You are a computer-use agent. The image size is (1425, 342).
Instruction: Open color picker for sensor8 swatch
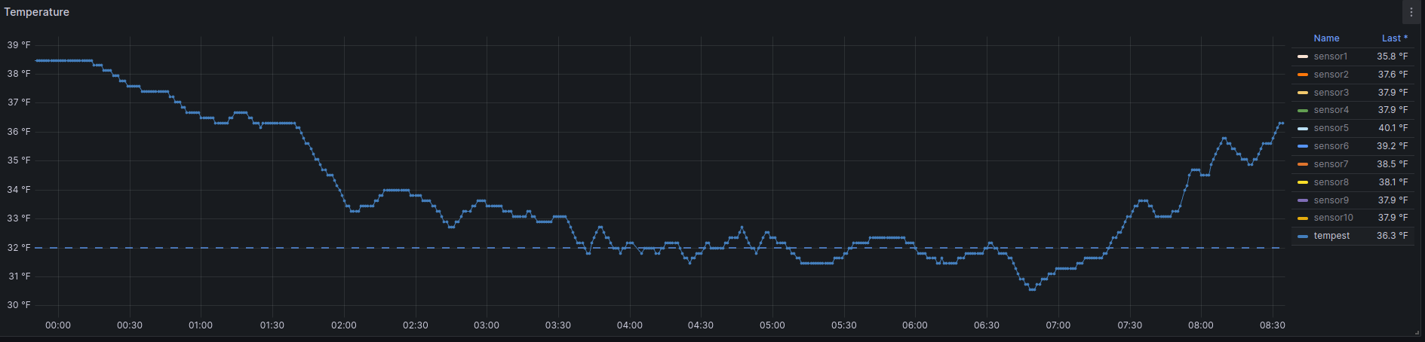(1303, 182)
